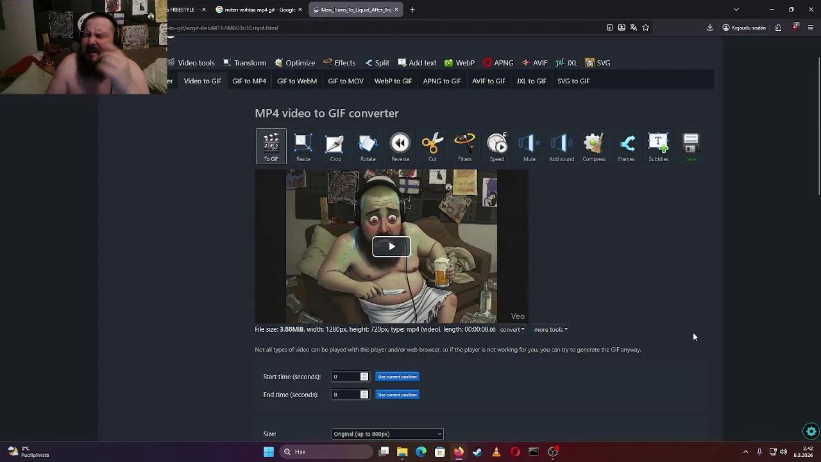This screenshot has width=821, height=462.
Task: Open a new browser tab
Action: [x=412, y=10]
